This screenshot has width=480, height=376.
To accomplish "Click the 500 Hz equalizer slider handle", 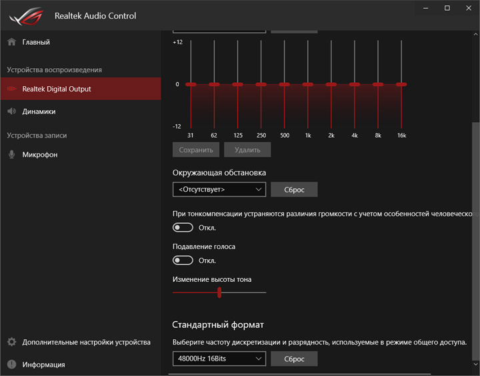I will (x=285, y=84).
